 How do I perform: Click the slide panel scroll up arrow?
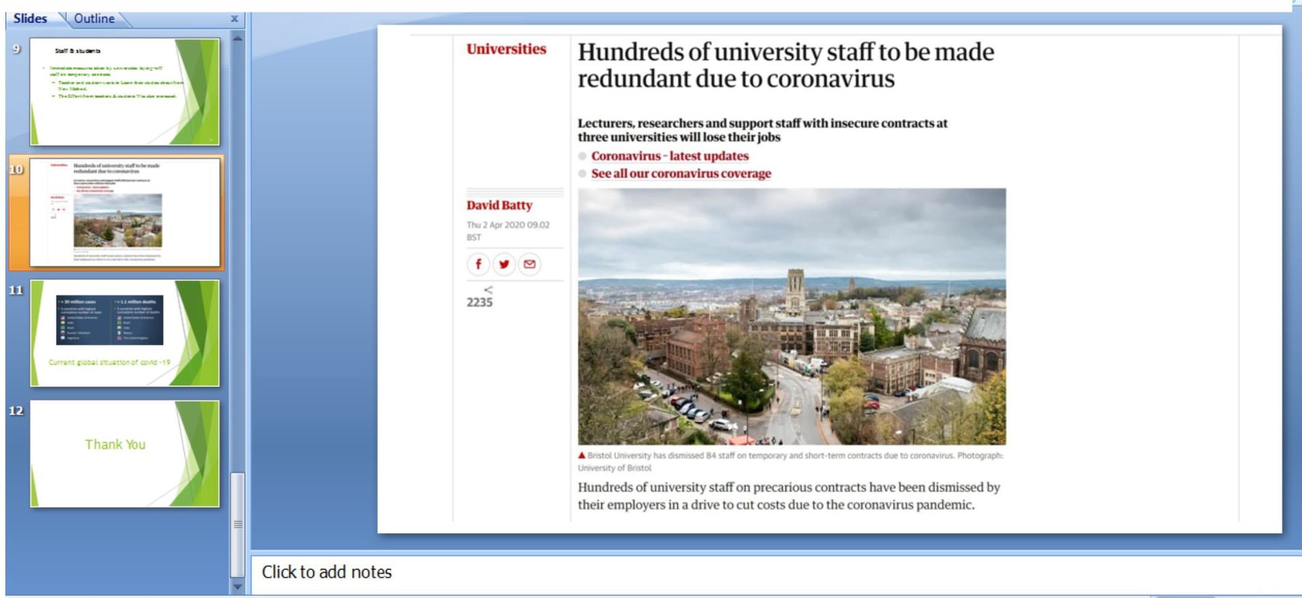coord(238,38)
